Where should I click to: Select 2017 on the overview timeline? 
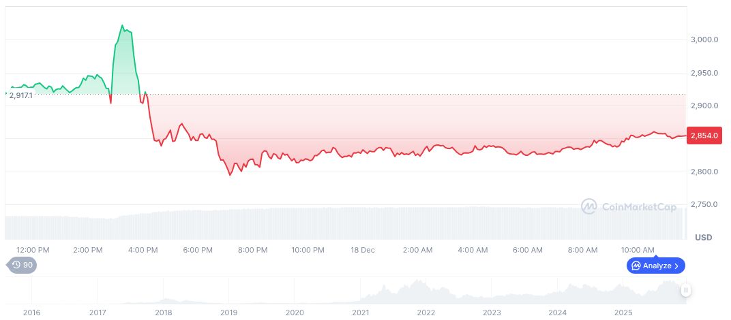pos(98,313)
